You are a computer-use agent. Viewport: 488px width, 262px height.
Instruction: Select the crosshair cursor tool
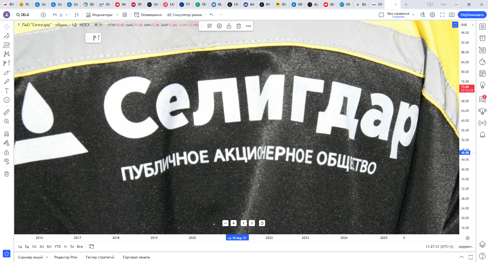7,27
